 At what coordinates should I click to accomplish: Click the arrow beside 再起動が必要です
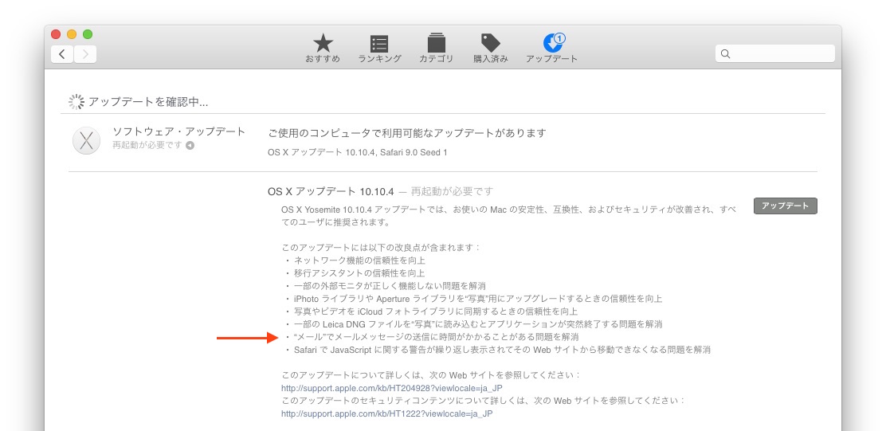point(190,145)
